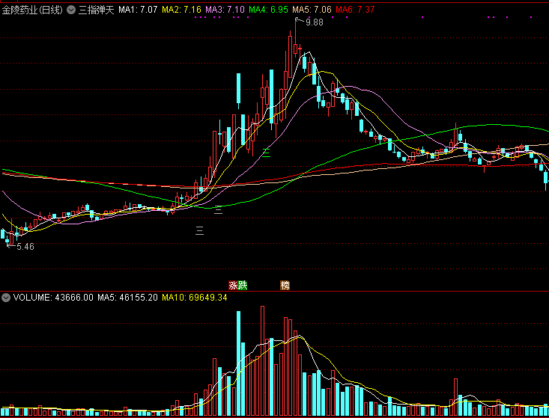
Task: Click the orange 榜 marker icon
Action: (x=285, y=286)
